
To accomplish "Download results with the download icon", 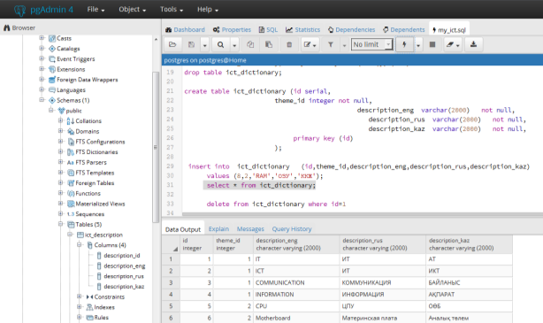I will [473, 44].
